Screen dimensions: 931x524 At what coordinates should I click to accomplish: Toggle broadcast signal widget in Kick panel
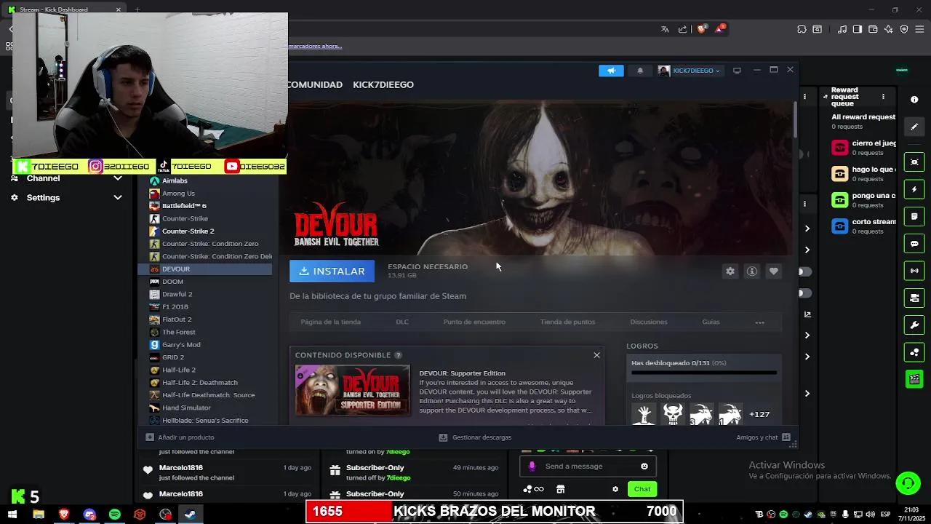tap(914, 271)
